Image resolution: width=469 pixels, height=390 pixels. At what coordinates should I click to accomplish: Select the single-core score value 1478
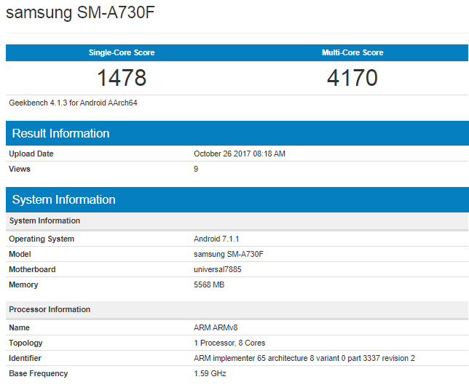pos(122,77)
